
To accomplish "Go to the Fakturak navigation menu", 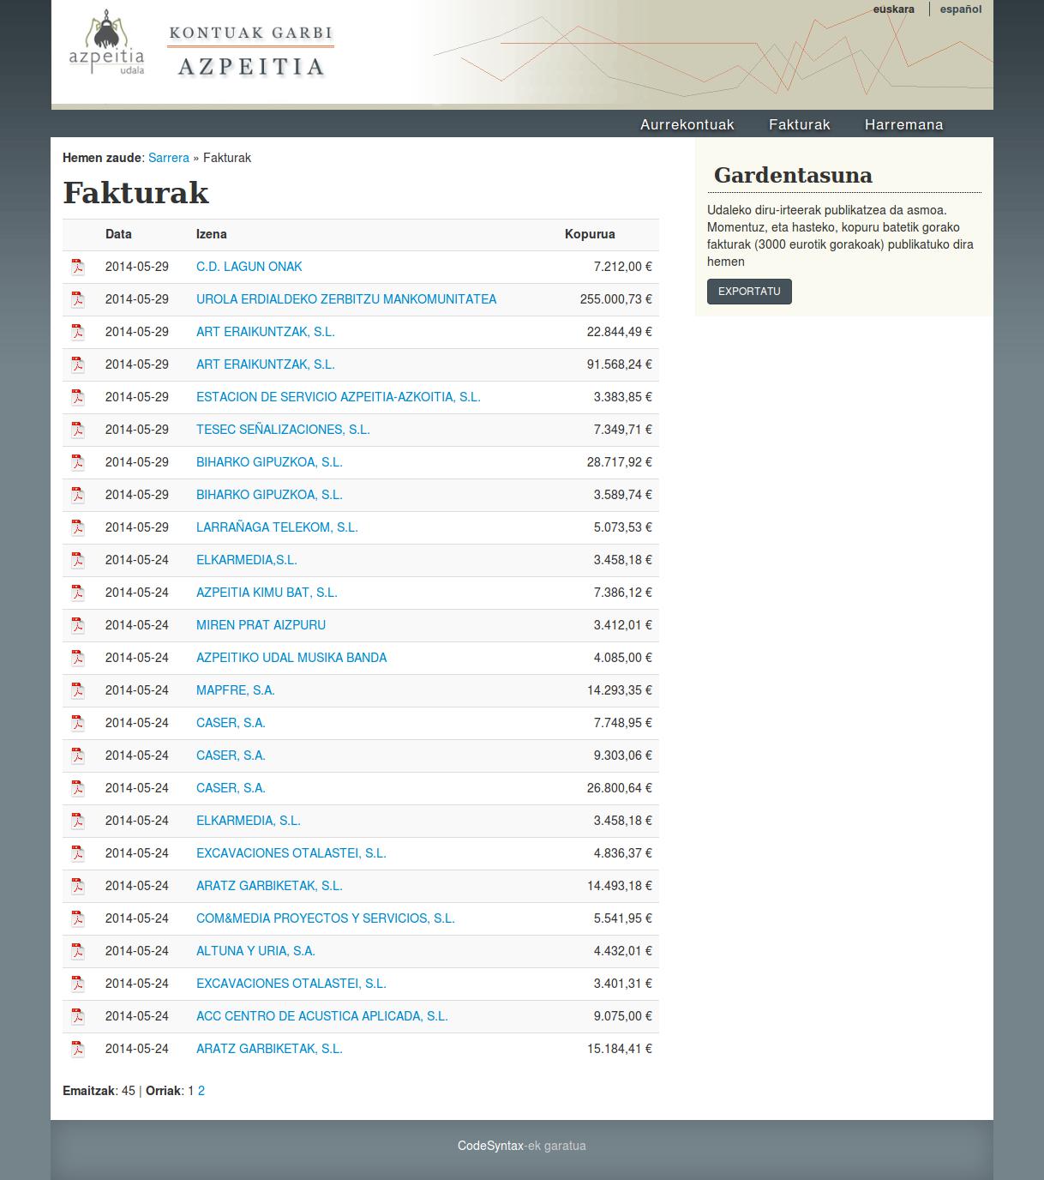I will (x=799, y=124).
